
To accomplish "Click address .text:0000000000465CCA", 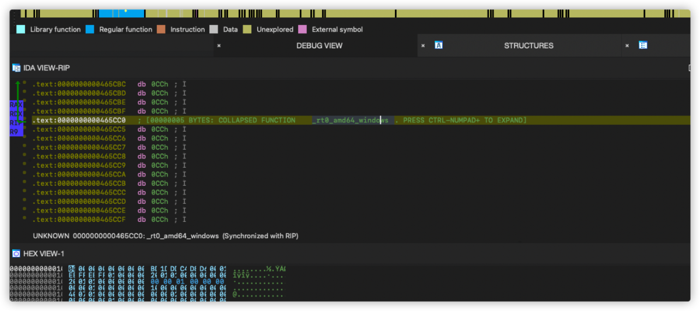I will pos(79,175).
